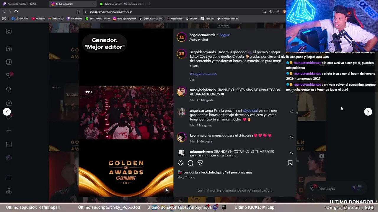Open the @BEOREACCIONES TikTok bookmark
This screenshot has height=212, width=378.
(151, 19)
